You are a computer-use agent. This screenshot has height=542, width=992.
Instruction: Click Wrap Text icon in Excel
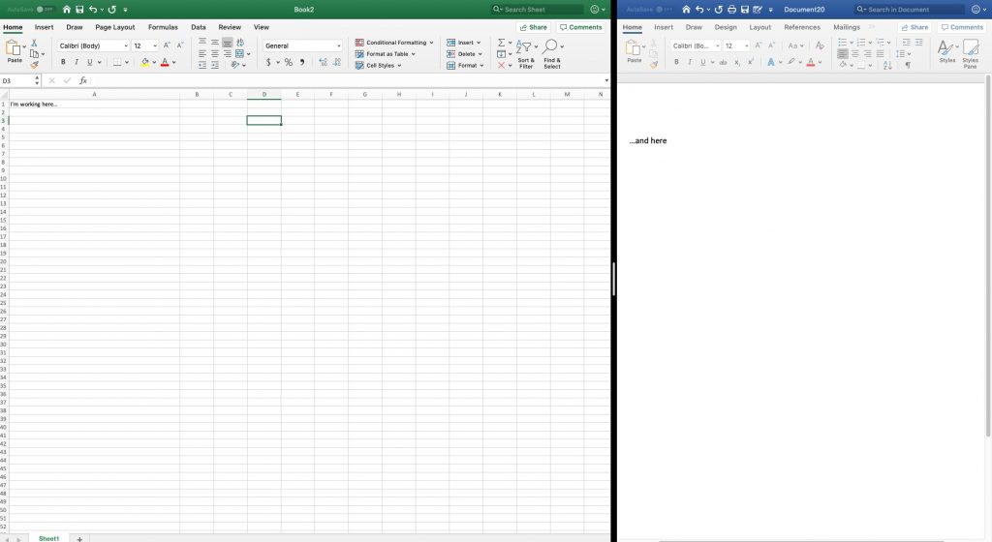tap(240, 43)
